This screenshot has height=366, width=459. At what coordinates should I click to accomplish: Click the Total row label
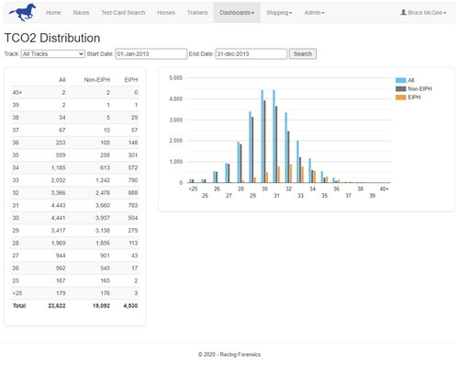click(19, 306)
